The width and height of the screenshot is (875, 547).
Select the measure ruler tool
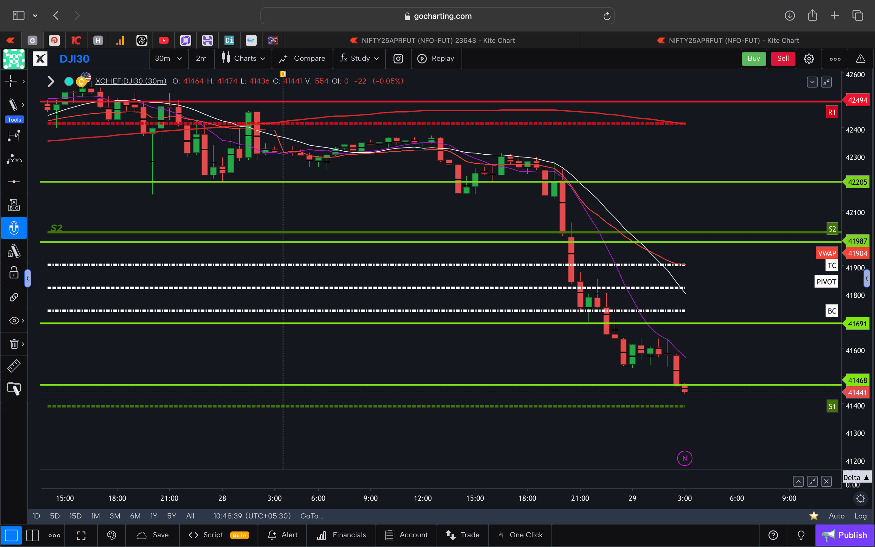pos(14,365)
